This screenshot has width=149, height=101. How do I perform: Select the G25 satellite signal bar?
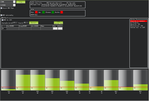click(x=52, y=80)
